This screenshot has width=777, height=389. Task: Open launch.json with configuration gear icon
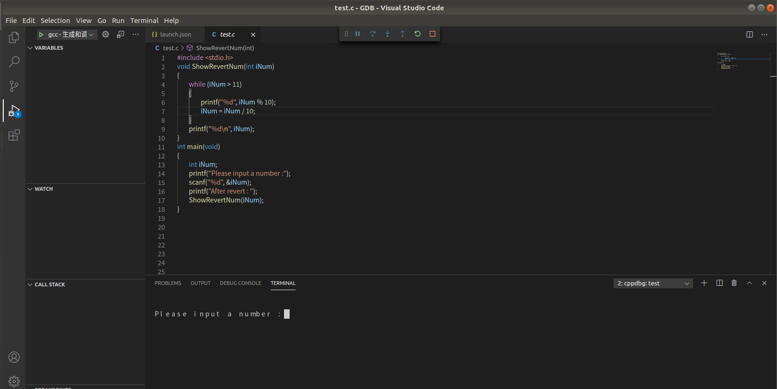[x=105, y=34]
